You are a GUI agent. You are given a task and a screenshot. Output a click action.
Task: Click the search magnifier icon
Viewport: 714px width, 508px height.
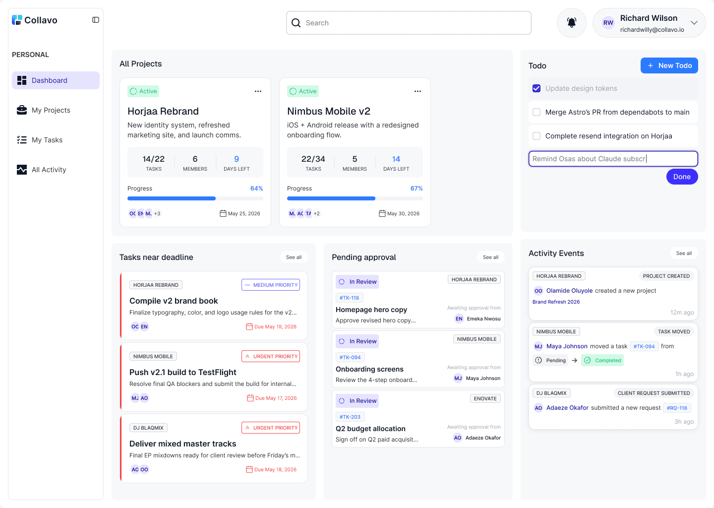click(296, 23)
